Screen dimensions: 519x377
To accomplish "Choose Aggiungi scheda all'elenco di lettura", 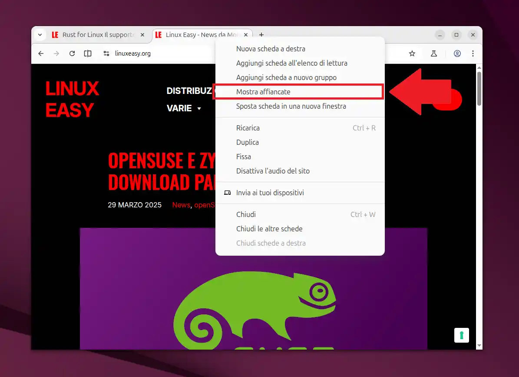I will pos(300,63).
